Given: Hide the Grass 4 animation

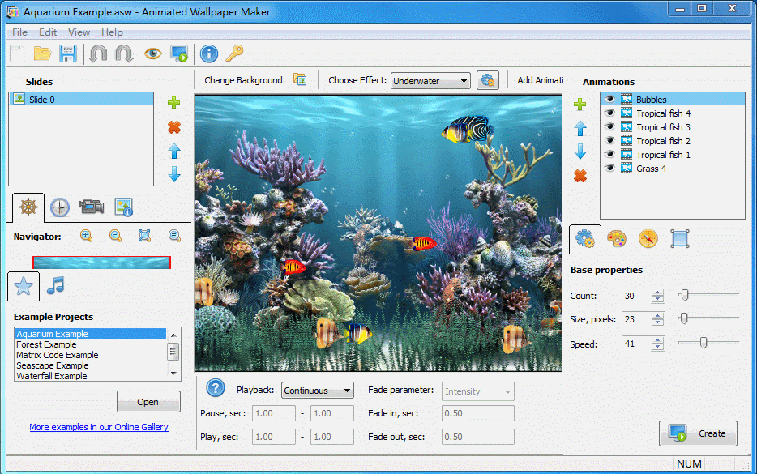Looking at the screenshot, I should coord(609,169).
